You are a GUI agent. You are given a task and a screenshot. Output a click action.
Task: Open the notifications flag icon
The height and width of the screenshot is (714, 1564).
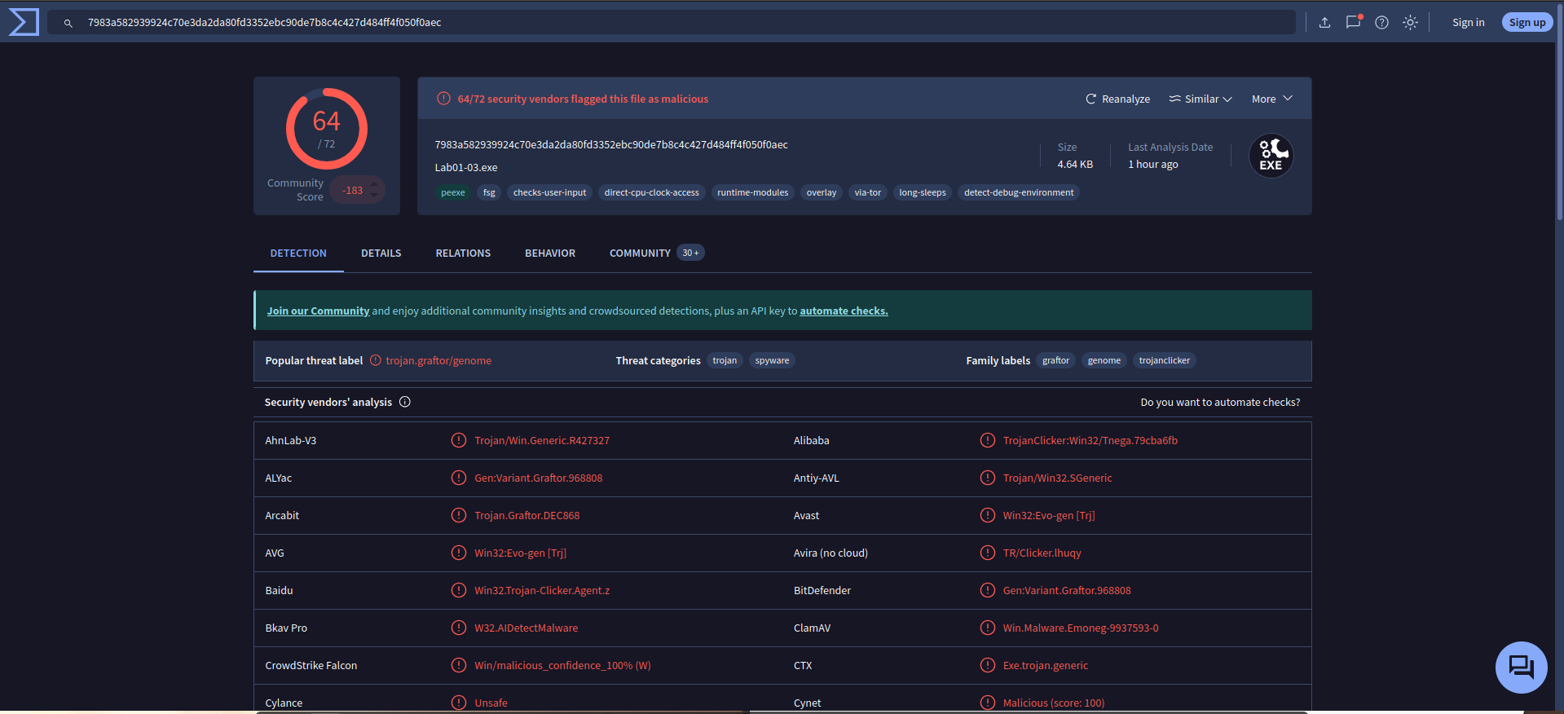pos(1353,22)
